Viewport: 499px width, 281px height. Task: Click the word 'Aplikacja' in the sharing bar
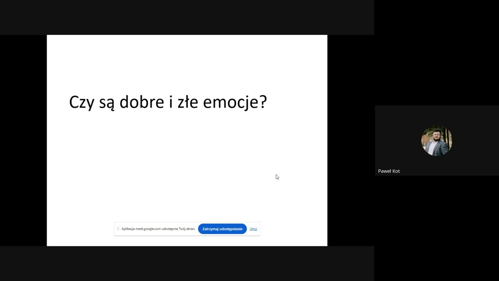point(128,229)
